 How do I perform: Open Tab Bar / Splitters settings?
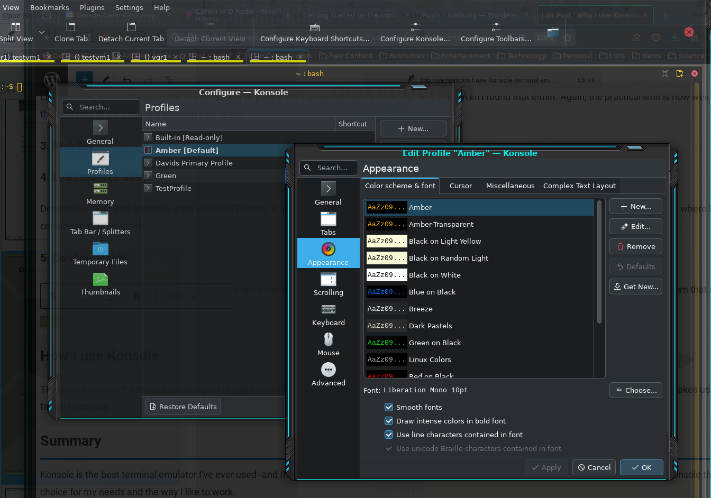tap(100, 223)
